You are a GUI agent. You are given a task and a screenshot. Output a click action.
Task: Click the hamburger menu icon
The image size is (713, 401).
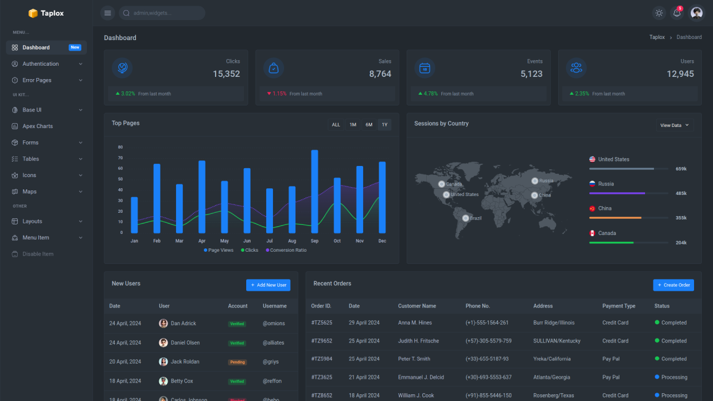point(107,12)
